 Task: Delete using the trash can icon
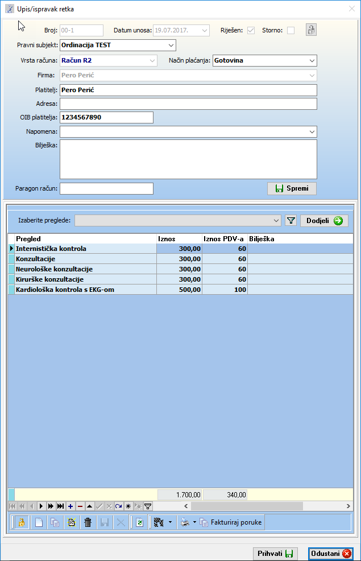(x=88, y=522)
